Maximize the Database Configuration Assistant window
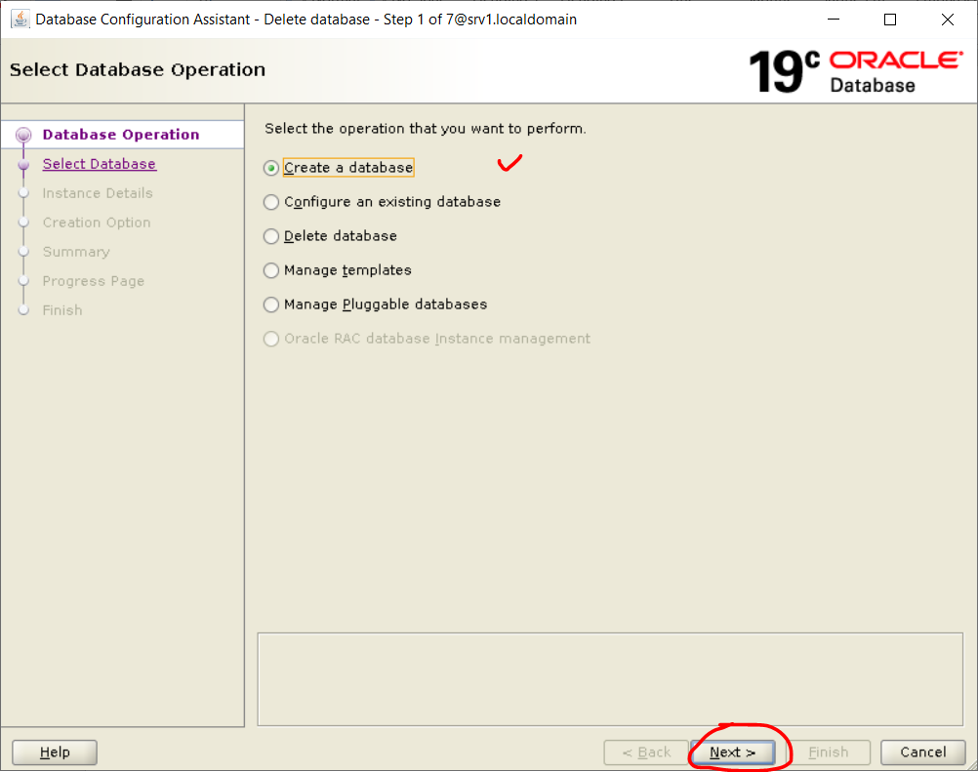This screenshot has width=978, height=772. (890, 20)
